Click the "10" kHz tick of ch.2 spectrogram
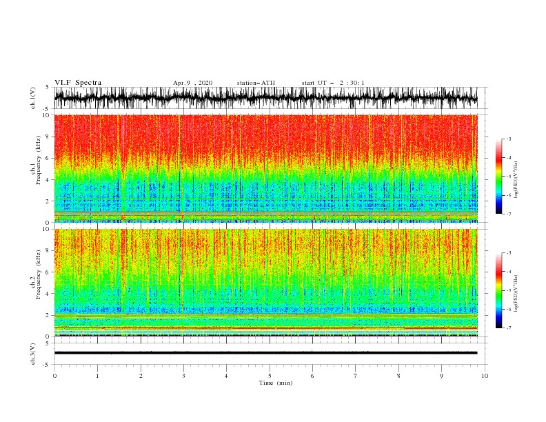 pyautogui.click(x=46, y=229)
